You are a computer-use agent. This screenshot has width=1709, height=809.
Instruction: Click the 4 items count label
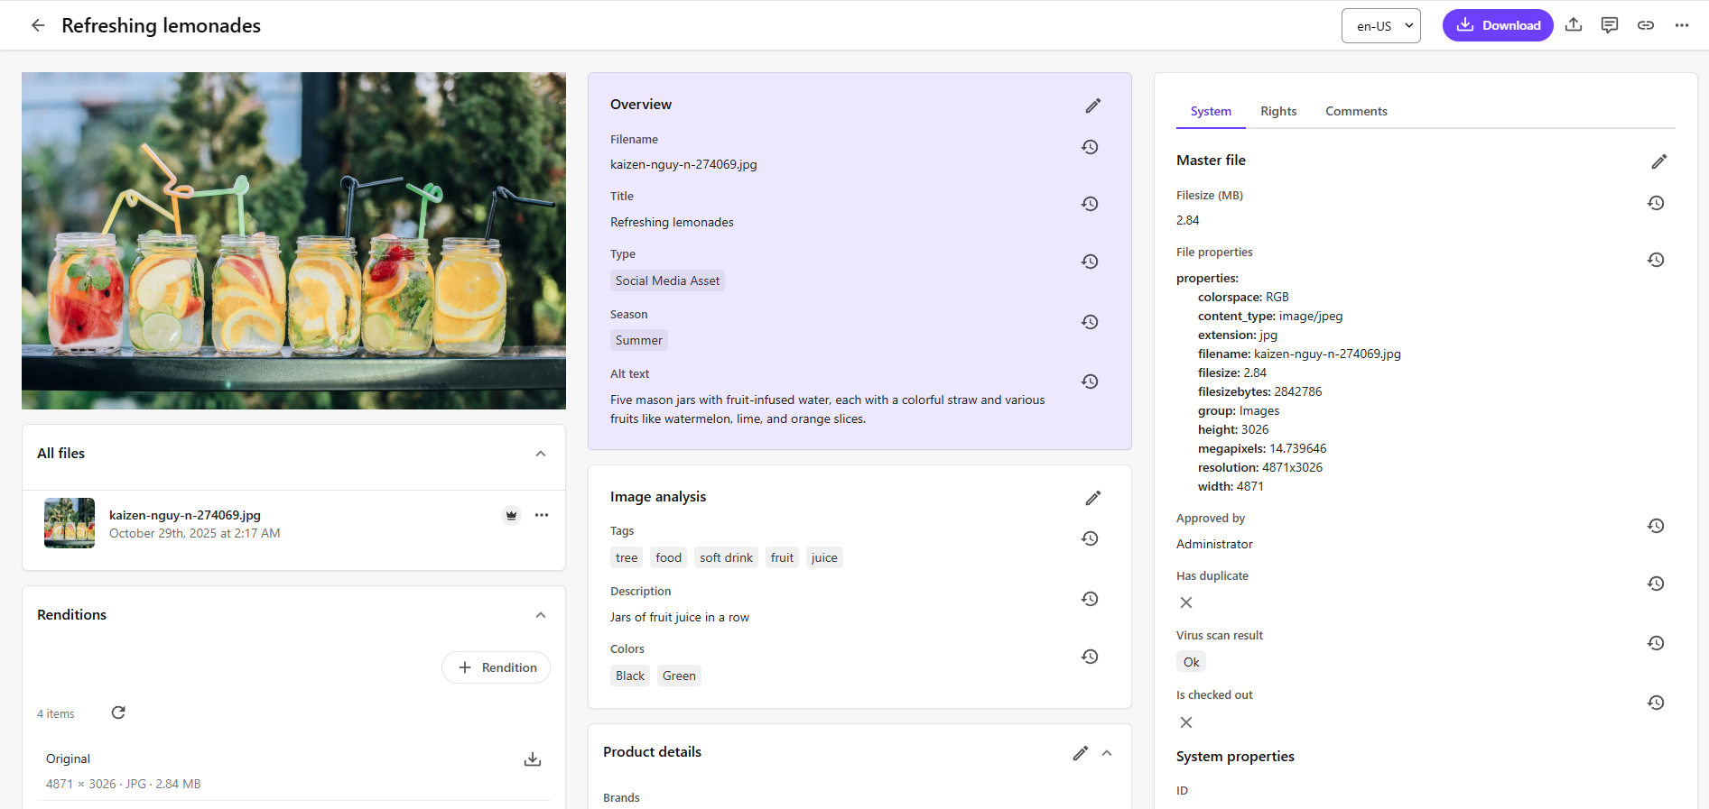point(56,713)
